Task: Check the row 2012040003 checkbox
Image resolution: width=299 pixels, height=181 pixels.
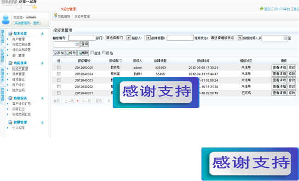Action: [x=59, y=80]
